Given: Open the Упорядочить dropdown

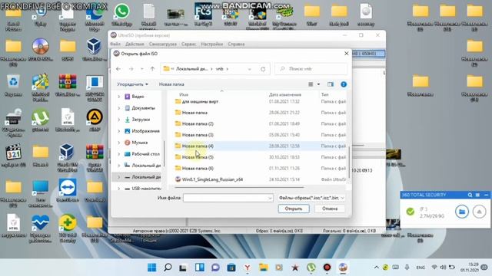Looking at the screenshot, I should point(132,84).
